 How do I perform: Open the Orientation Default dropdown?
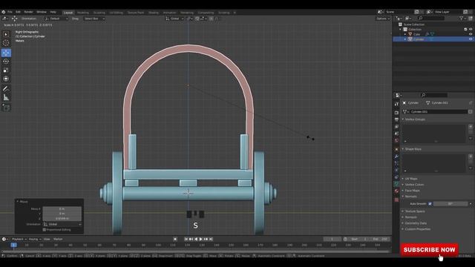click(56, 19)
